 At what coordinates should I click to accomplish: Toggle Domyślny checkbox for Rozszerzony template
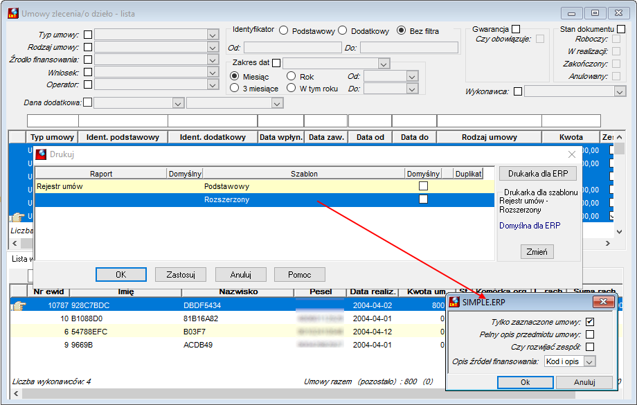[x=423, y=199]
